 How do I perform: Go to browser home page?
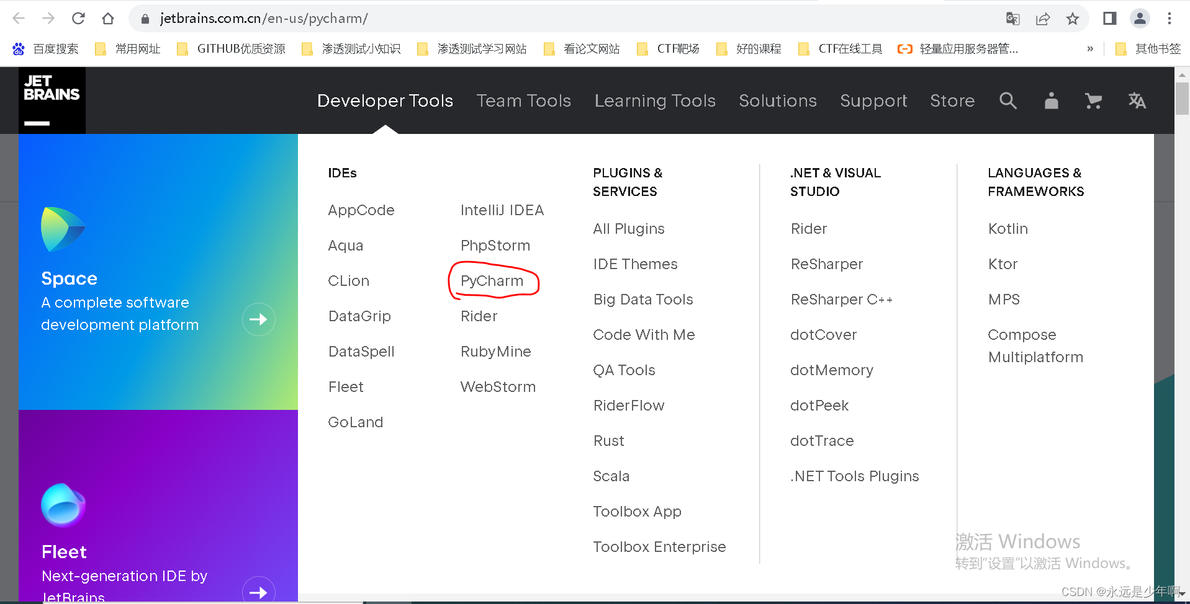click(108, 19)
